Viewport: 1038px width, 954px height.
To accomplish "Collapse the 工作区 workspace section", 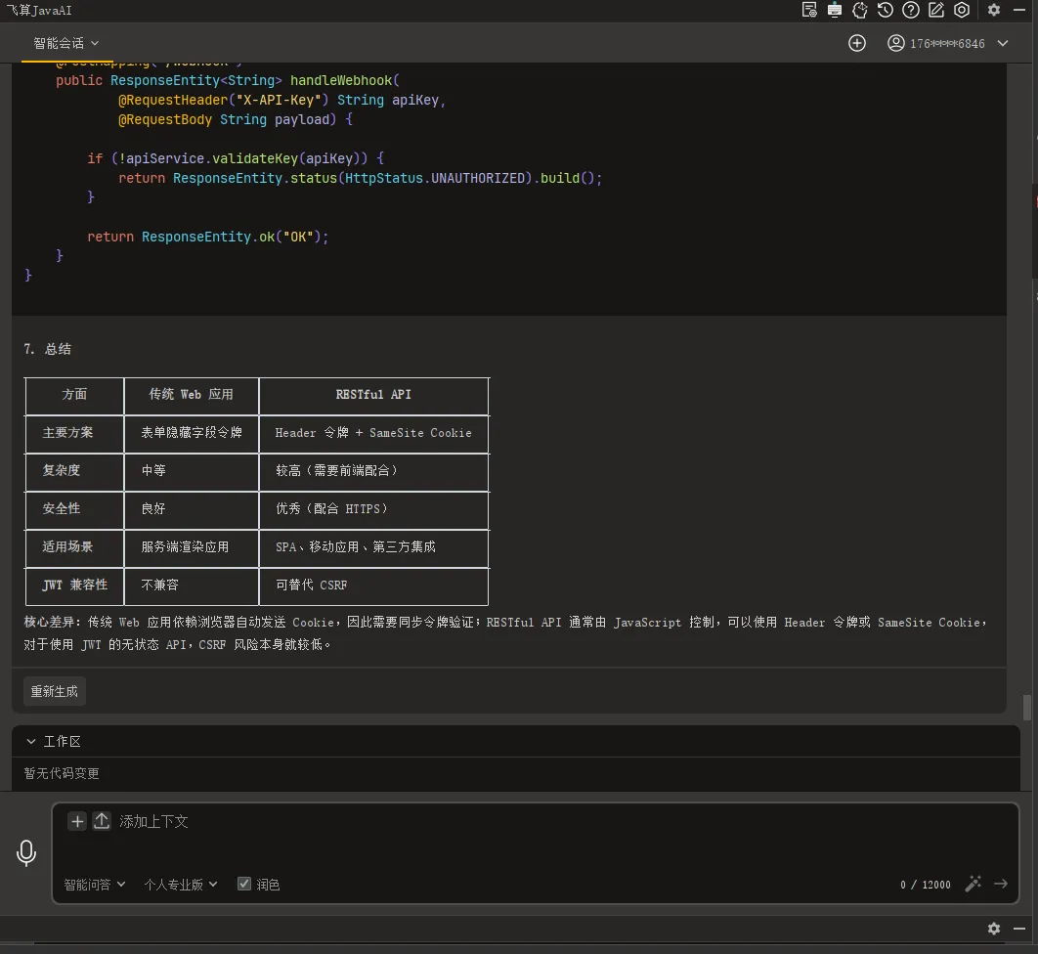I will tap(31, 742).
